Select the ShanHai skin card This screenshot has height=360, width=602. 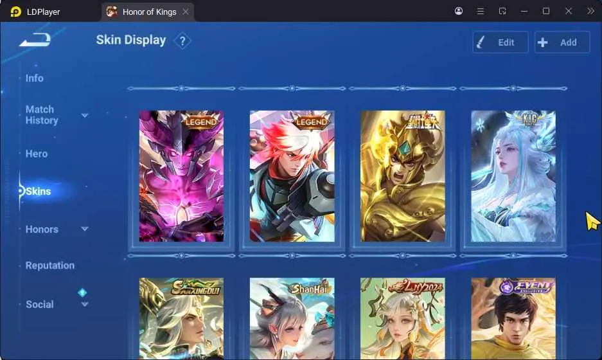tap(292, 318)
